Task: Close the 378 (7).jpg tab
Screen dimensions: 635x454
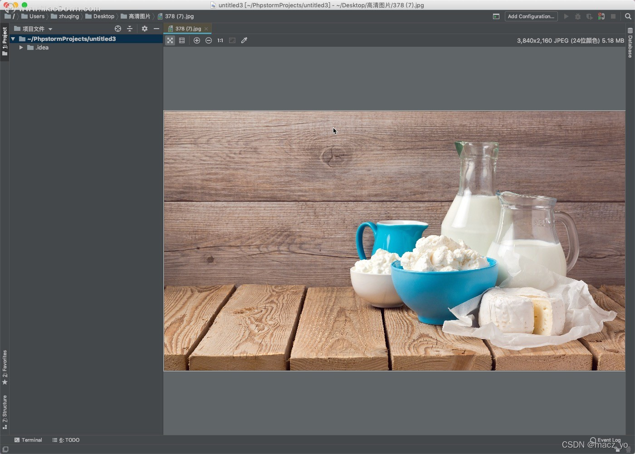Action: (x=206, y=29)
